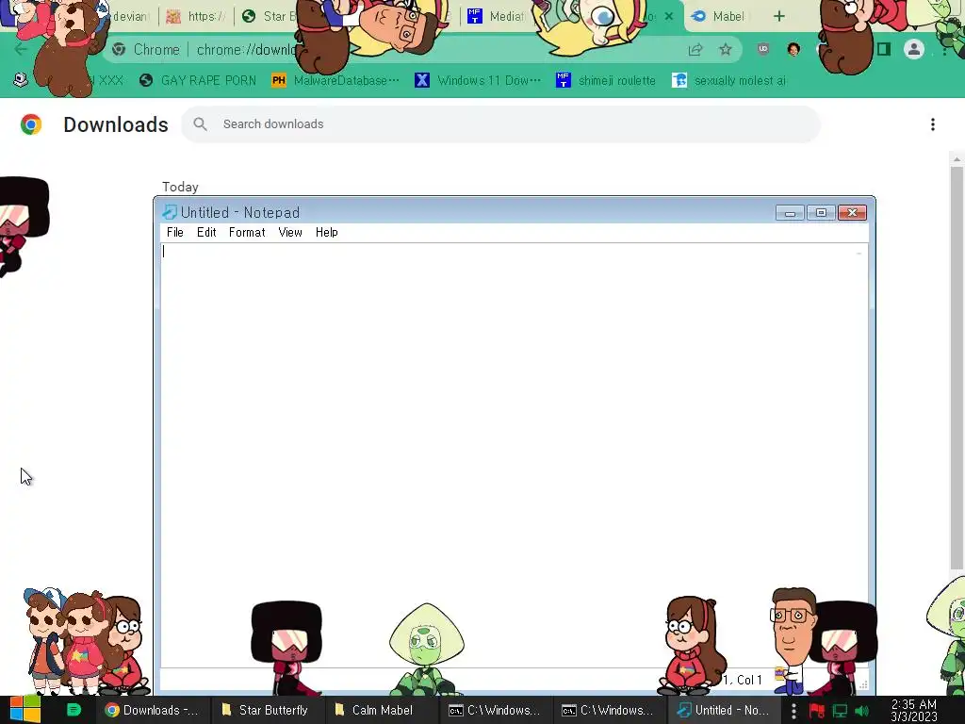Maximize the Untitled - Notepad window
This screenshot has height=724, width=965.
click(821, 213)
